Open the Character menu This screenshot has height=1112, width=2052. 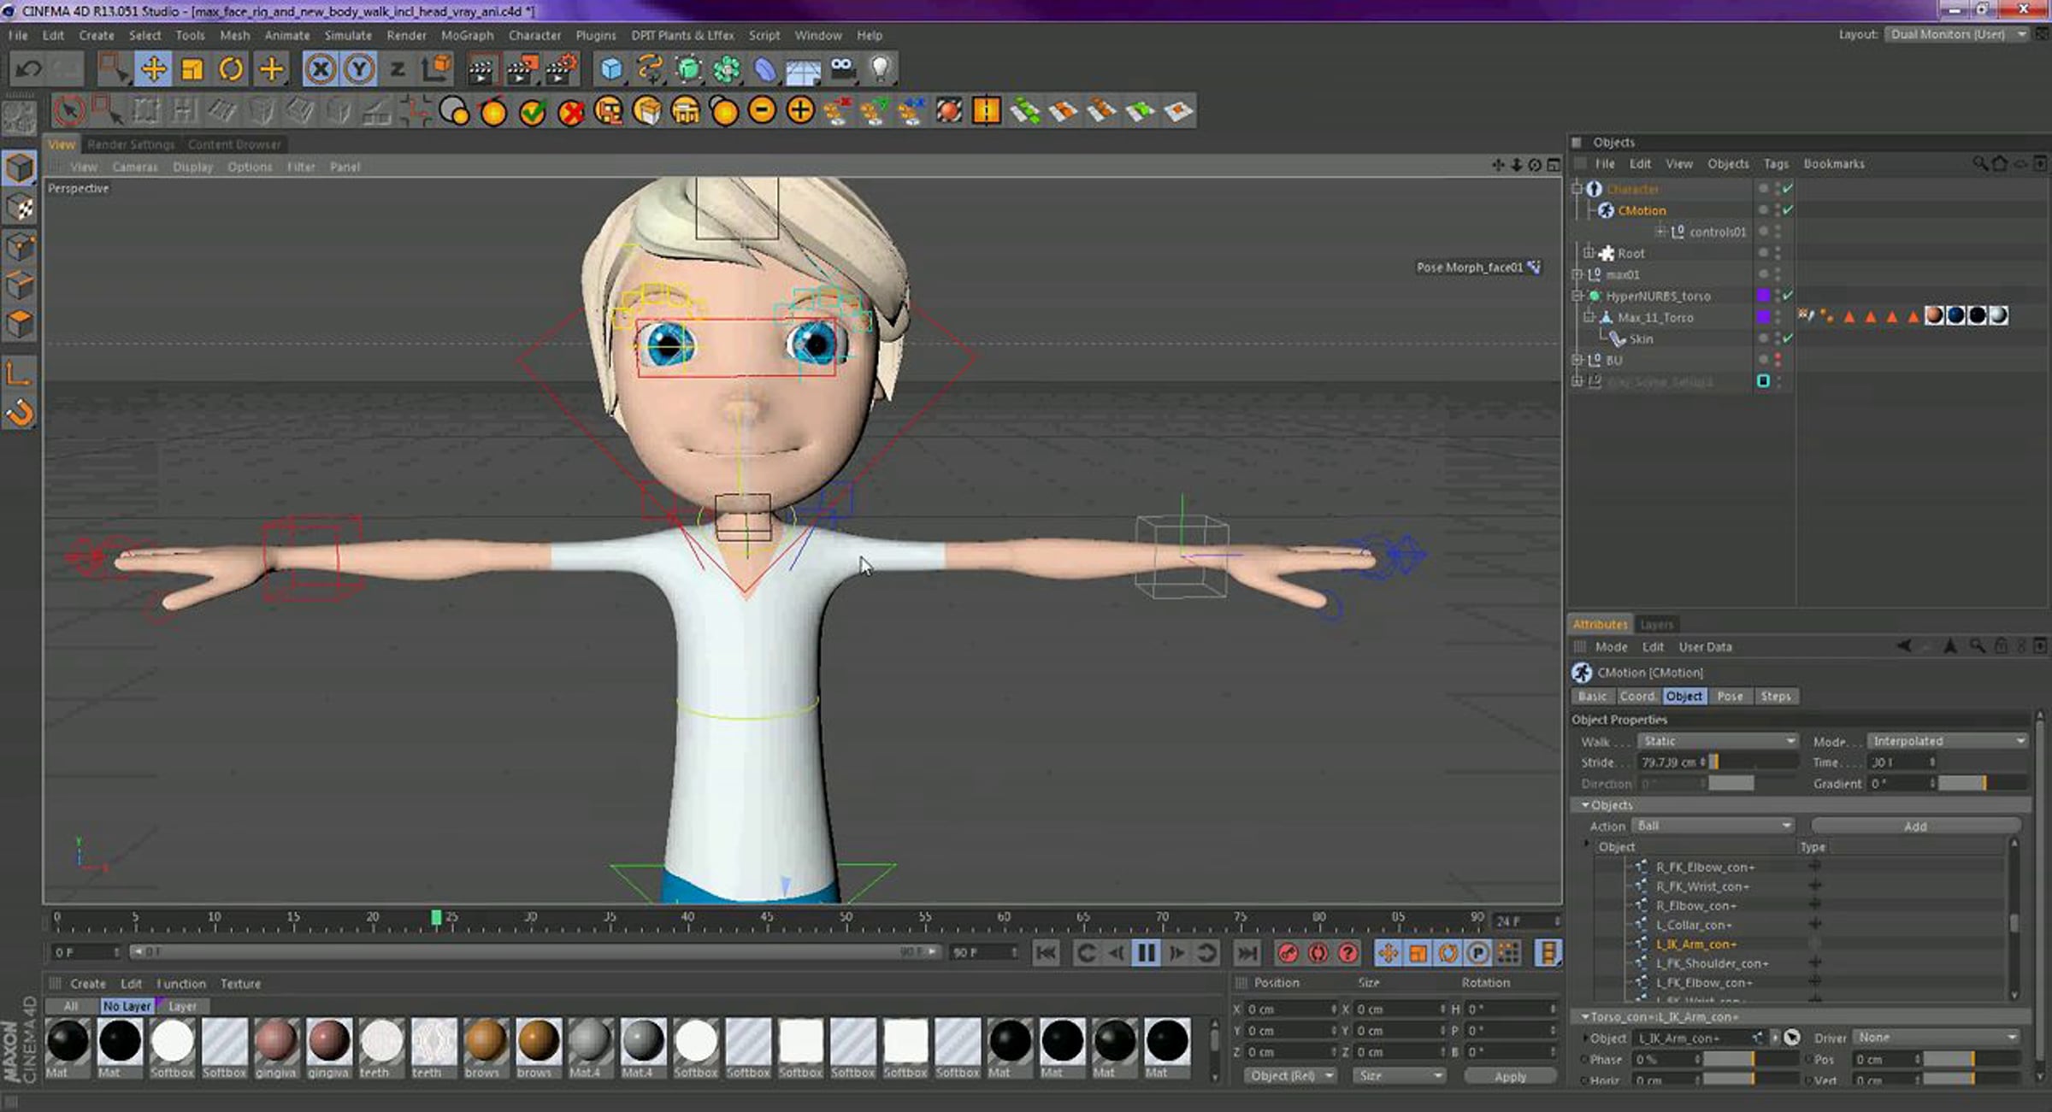[534, 35]
